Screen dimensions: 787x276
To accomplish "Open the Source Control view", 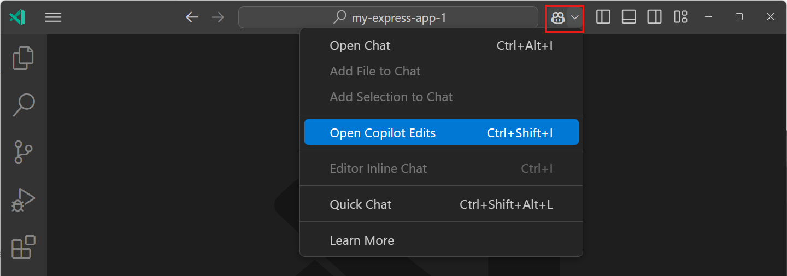I will (x=23, y=152).
